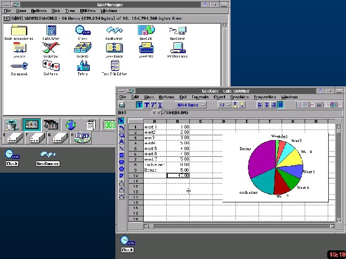Click the green DOS button in GeoManager
This screenshot has width=346, height=259.
(109, 125)
